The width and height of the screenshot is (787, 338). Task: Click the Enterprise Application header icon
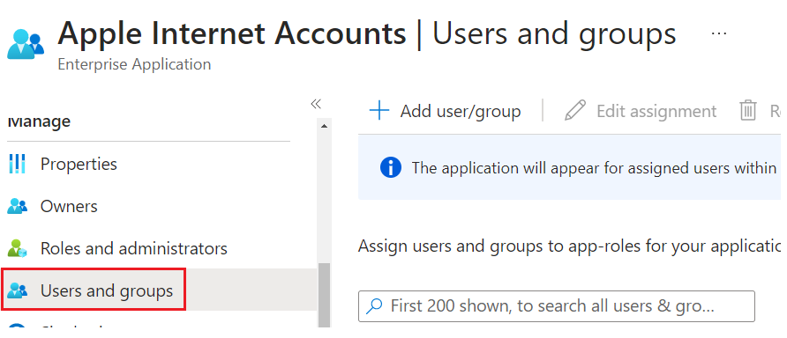26,44
